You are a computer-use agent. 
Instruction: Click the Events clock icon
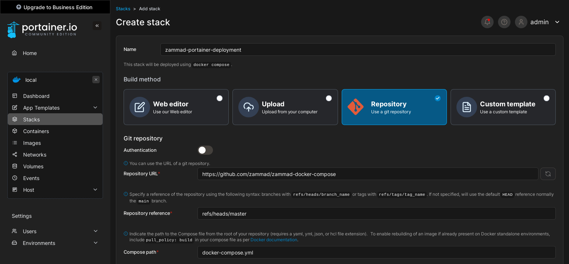15,178
